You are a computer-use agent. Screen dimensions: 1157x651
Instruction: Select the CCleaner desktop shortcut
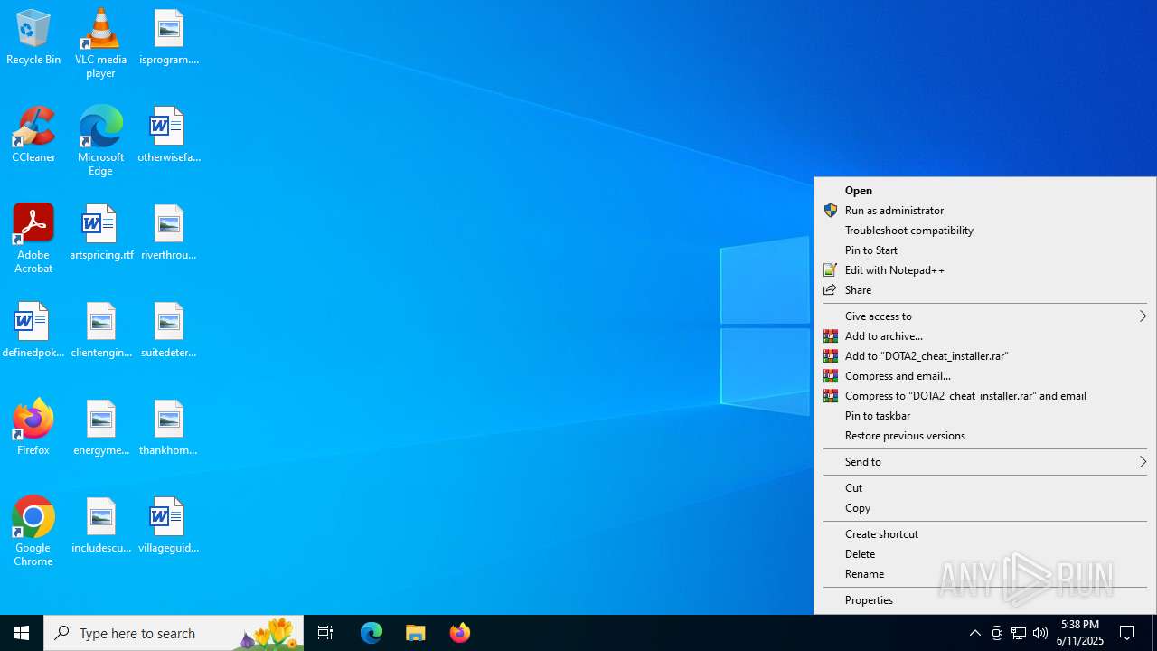33,135
